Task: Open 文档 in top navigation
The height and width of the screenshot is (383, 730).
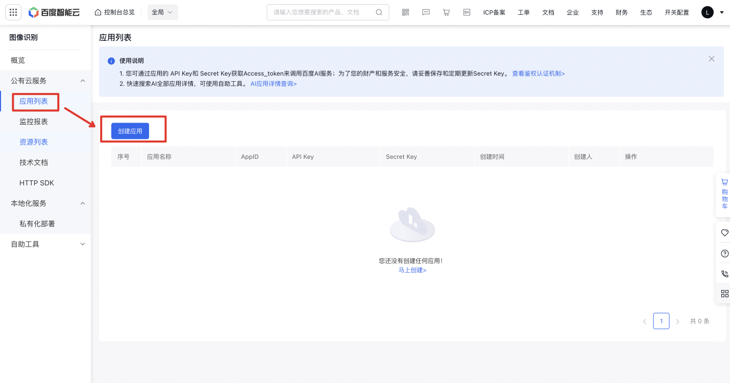Action: click(548, 12)
